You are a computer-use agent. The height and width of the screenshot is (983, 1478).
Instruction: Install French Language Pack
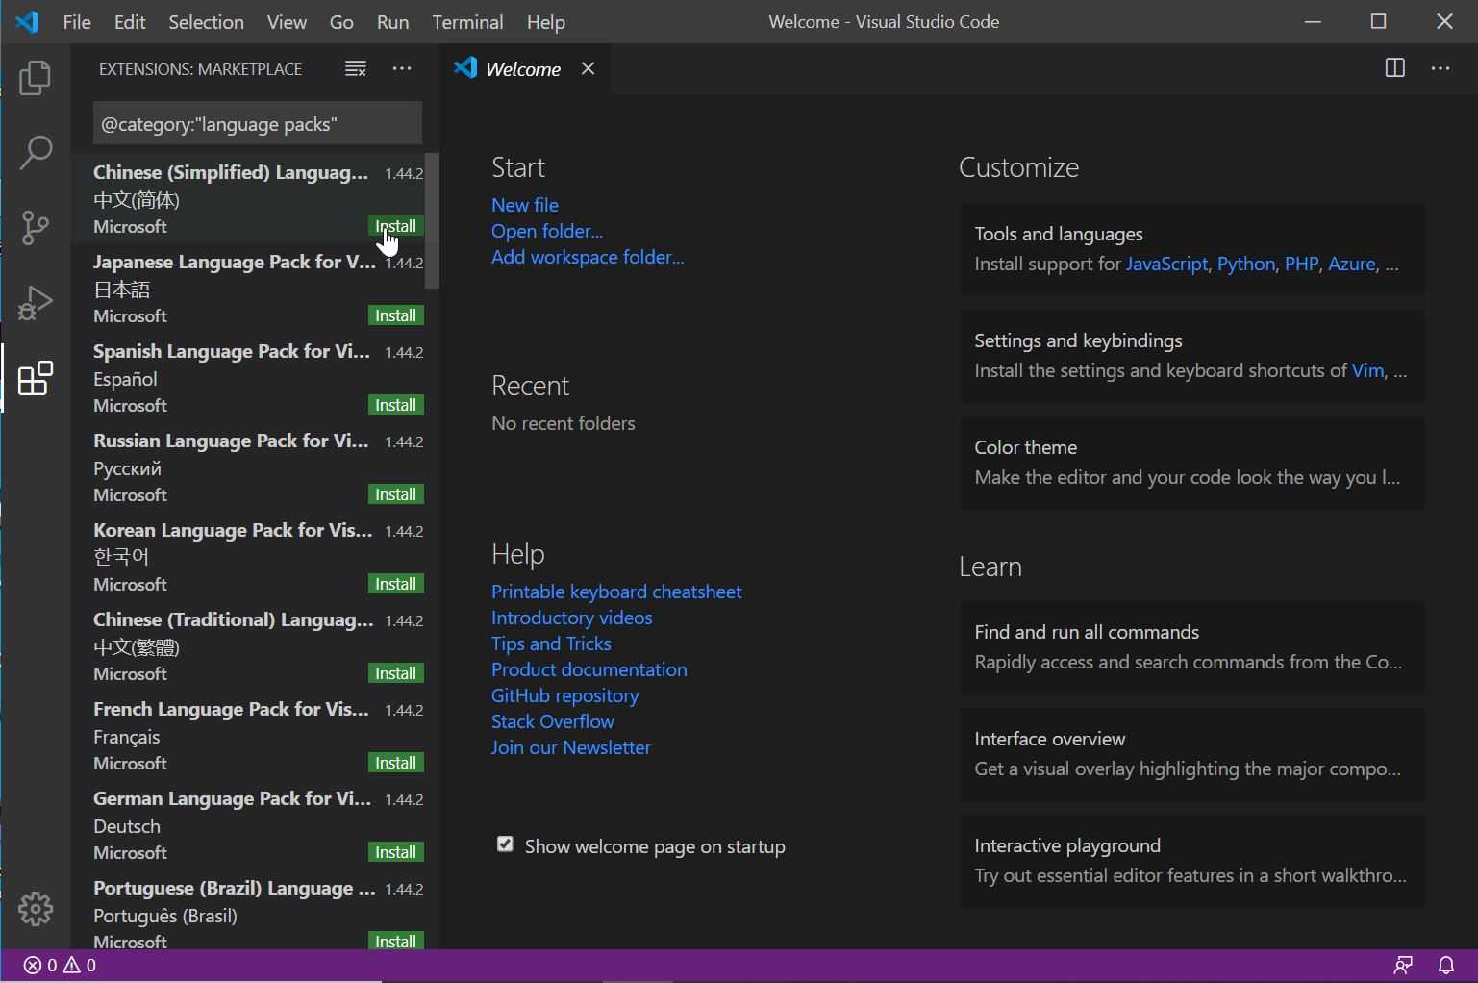tap(395, 763)
